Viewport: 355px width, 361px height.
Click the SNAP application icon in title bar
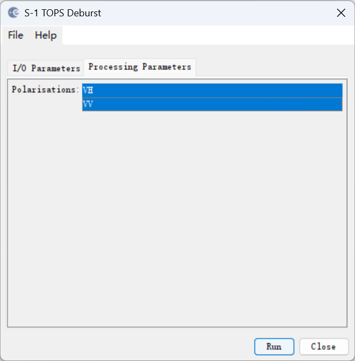pyautogui.click(x=13, y=13)
